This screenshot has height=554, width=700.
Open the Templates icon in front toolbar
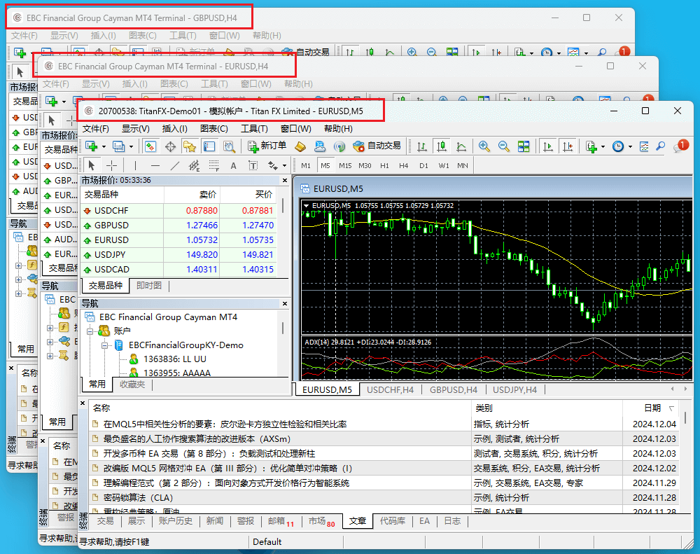(x=644, y=146)
